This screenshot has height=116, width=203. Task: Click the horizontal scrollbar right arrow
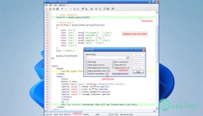click(x=154, y=111)
